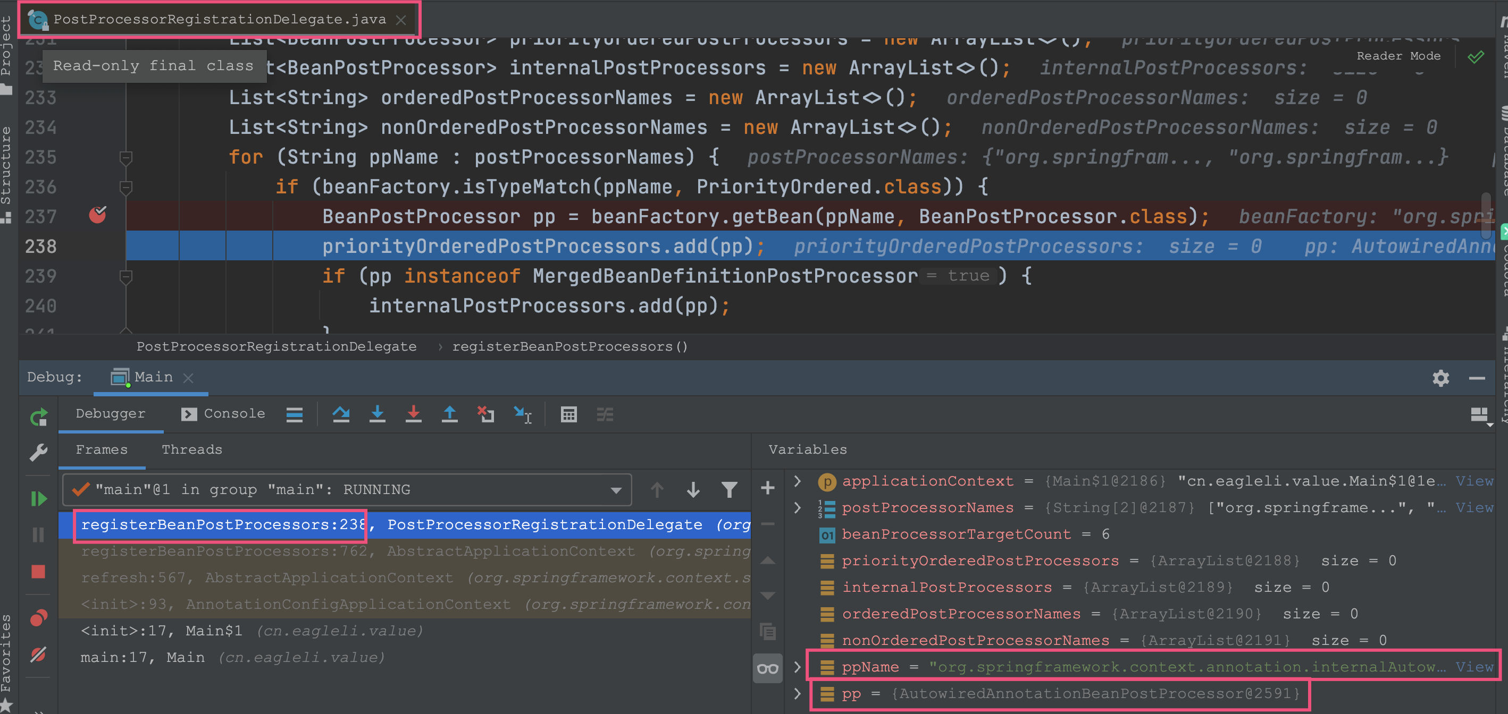This screenshot has height=714, width=1508.
Task: Click the Reader Mode label
Action: coord(1398,56)
